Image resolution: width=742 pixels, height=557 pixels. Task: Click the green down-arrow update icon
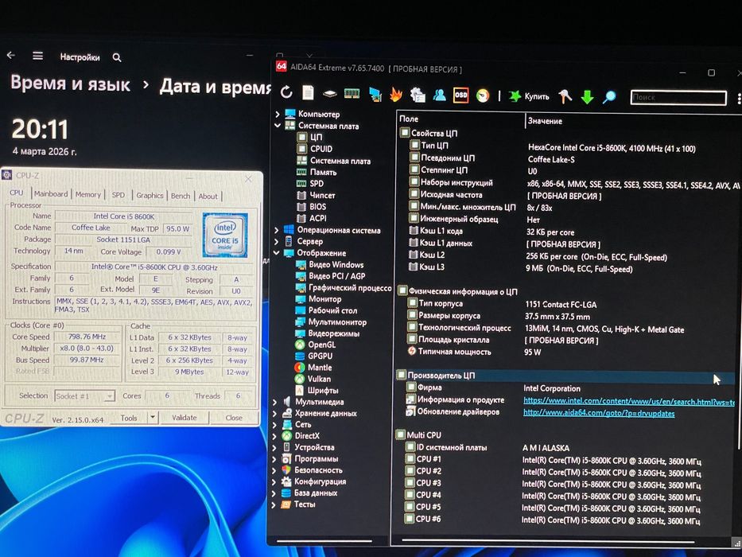(587, 97)
